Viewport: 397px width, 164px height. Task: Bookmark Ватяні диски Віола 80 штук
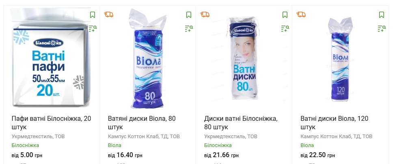click(189, 15)
